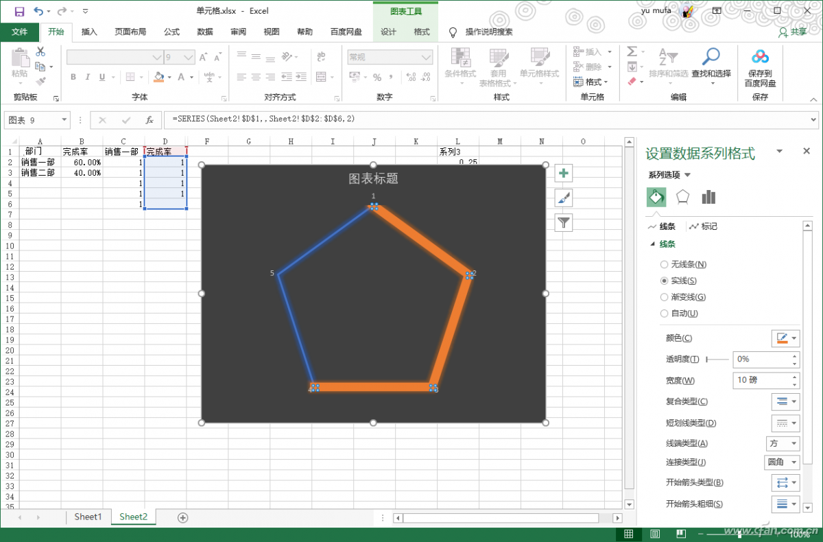Click the 透明度 0% value field

[x=761, y=359]
